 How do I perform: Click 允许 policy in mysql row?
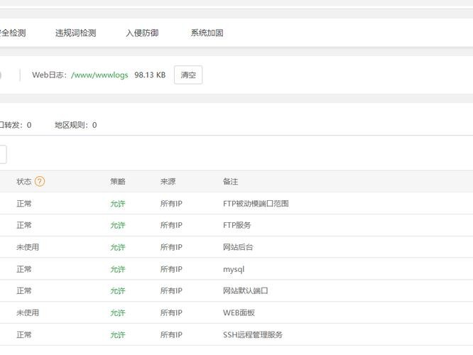(x=118, y=269)
